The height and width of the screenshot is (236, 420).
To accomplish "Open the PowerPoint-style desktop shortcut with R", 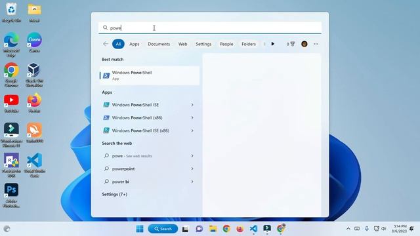I will [11, 165].
